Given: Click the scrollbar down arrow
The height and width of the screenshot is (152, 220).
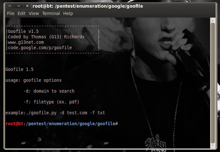Looking at the screenshot, I should pos(213,146).
